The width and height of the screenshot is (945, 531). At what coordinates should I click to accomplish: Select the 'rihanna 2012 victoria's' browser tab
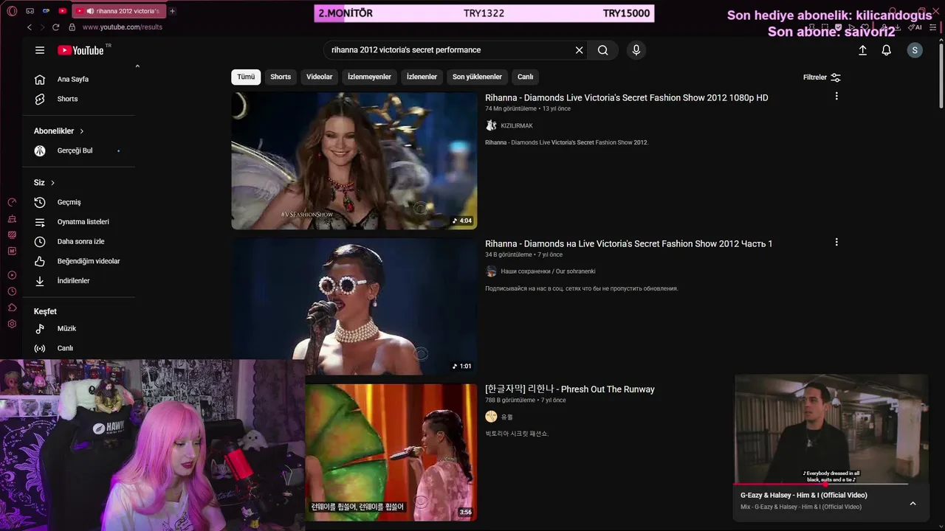click(120, 11)
